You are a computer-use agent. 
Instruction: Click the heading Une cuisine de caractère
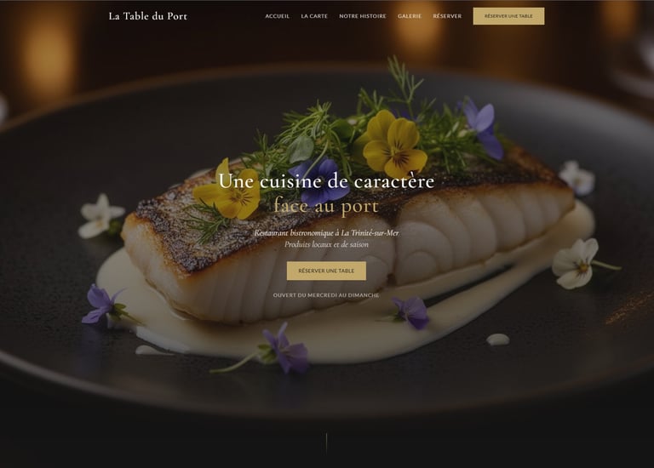pyautogui.click(x=326, y=181)
